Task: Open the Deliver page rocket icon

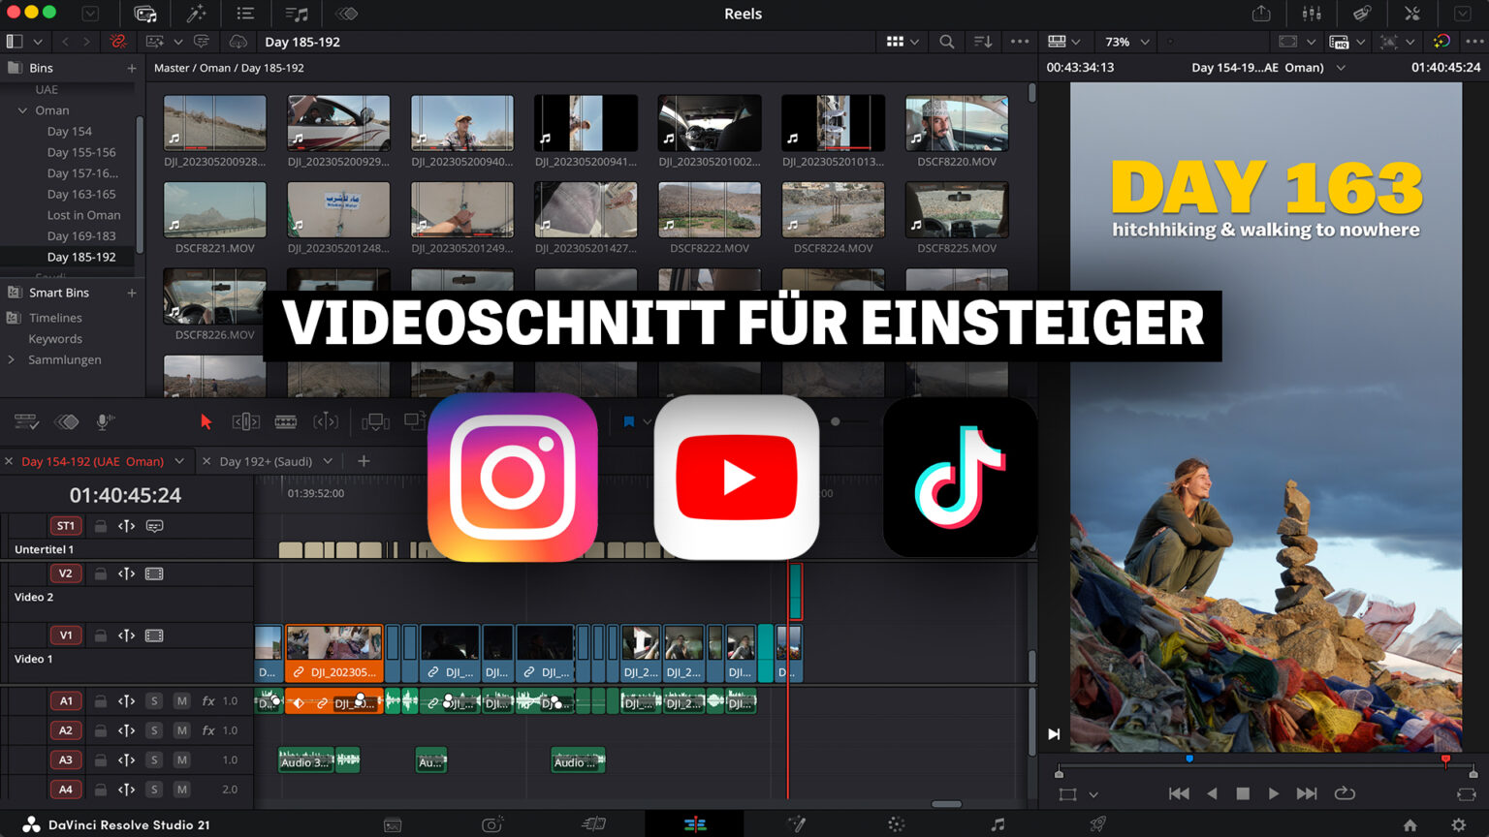Action: tap(1097, 824)
